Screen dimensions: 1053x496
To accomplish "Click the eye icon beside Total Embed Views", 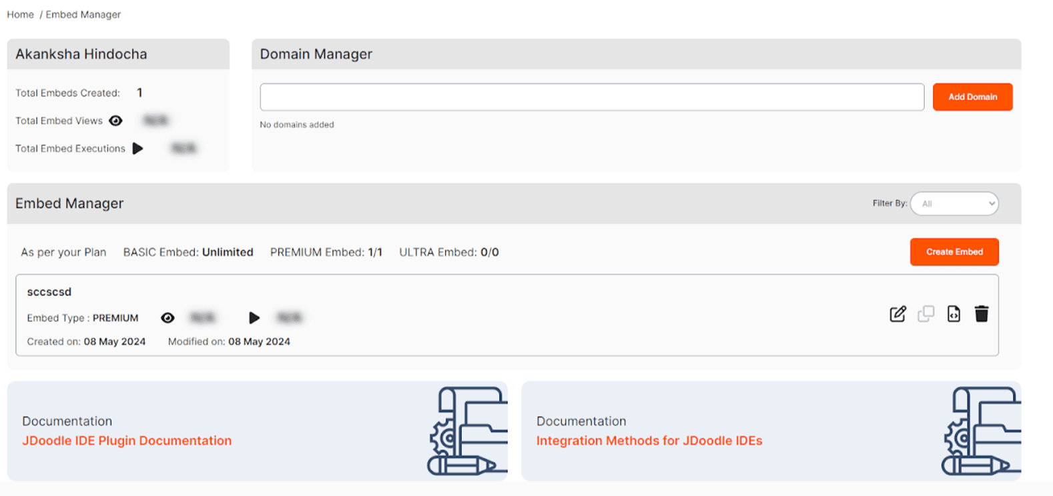I will coord(115,121).
